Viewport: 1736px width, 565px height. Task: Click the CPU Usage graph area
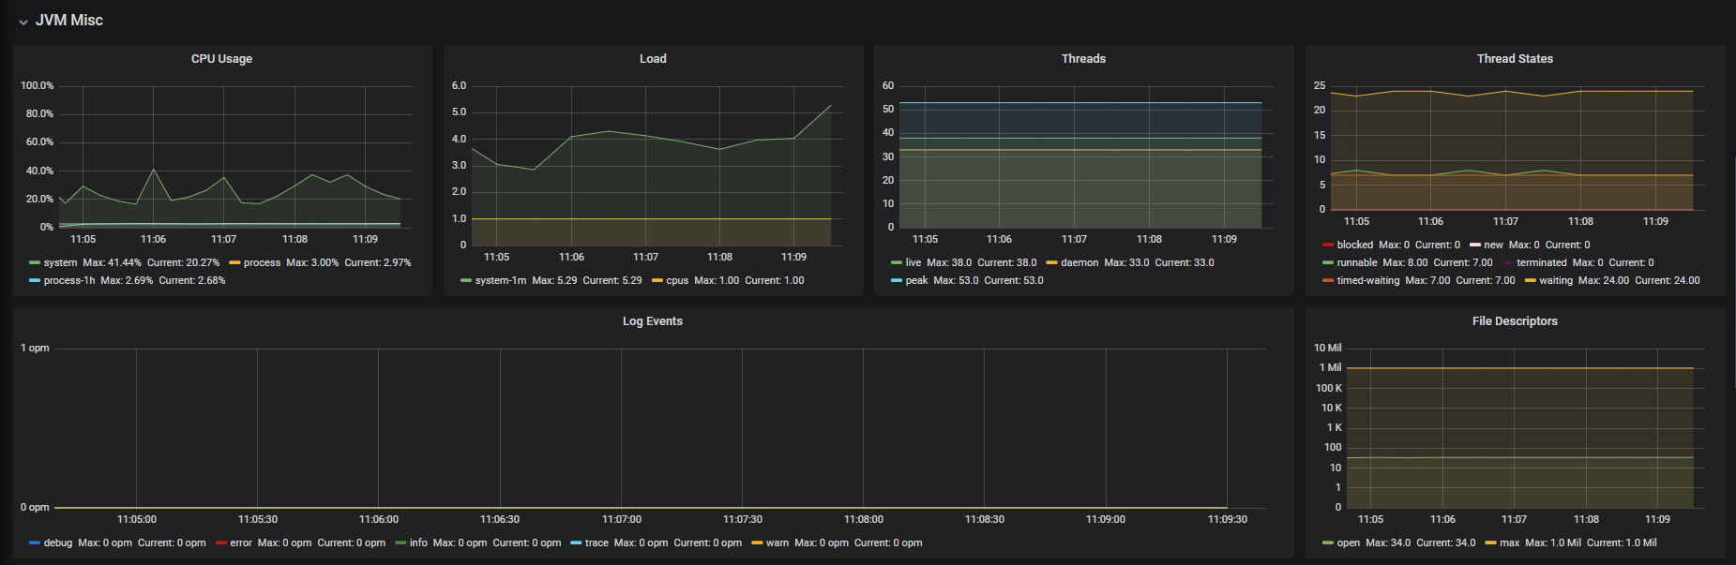coord(234,156)
